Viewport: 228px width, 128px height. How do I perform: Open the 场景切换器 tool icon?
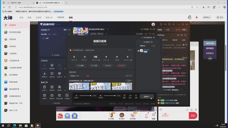[x=59, y=95]
